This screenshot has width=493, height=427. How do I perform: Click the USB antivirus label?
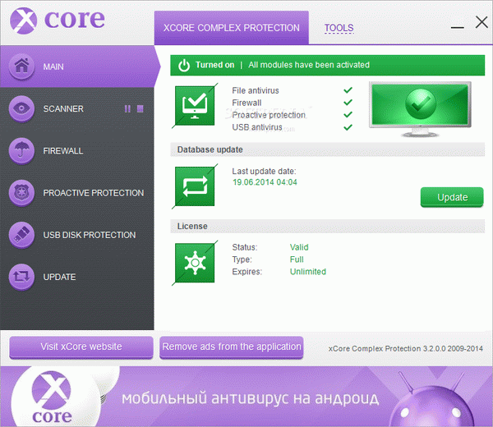pyautogui.click(x=257, y=127)
